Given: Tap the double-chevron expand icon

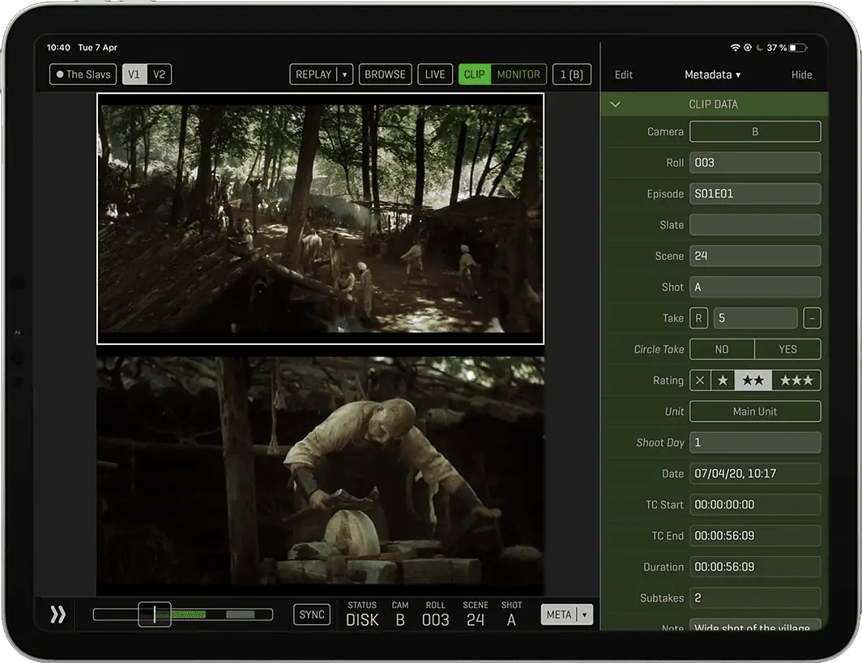Looking at the screenshot, I should [x=58, y=614].
